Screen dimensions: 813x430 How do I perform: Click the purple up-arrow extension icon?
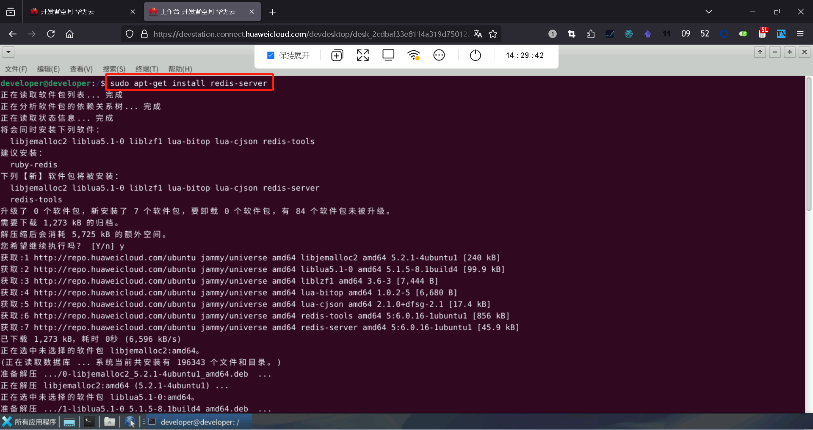(648, 34)
